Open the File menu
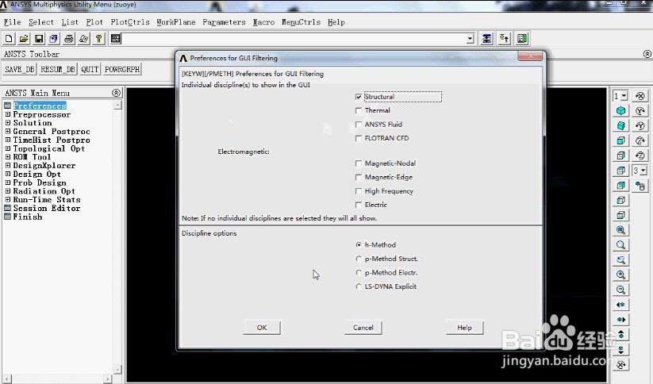653x384 pixels. pyautogui.click(x=12, y=22)
